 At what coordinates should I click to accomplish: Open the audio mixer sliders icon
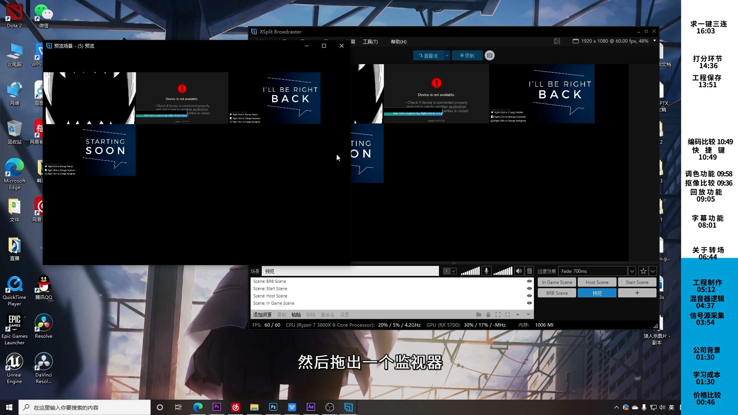pos(529,271)
